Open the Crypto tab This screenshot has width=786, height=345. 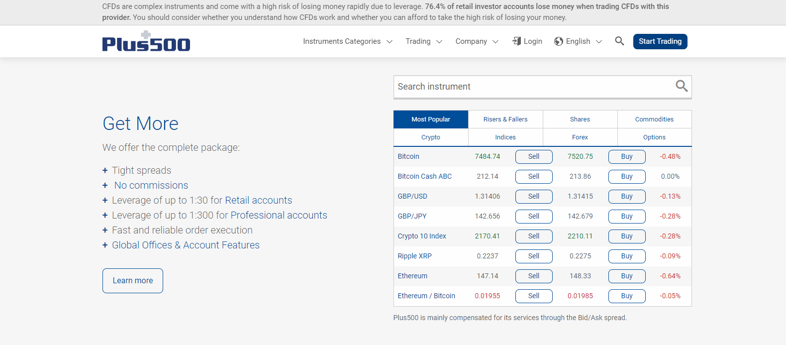(431, 137)
